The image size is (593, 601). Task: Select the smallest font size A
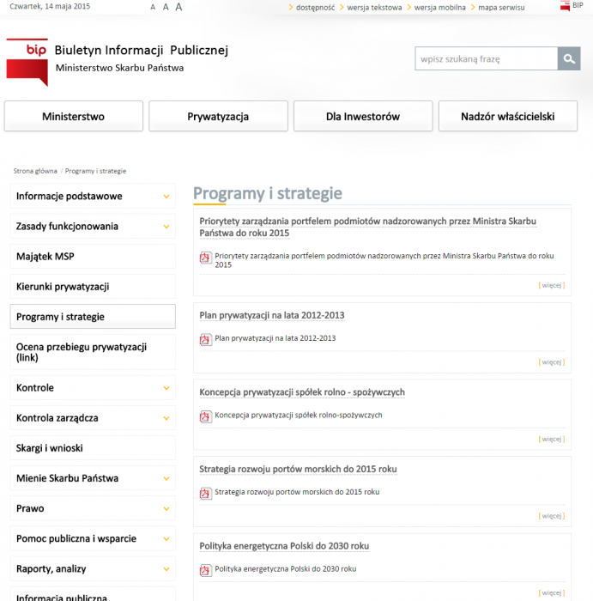(x=153, y=7)
